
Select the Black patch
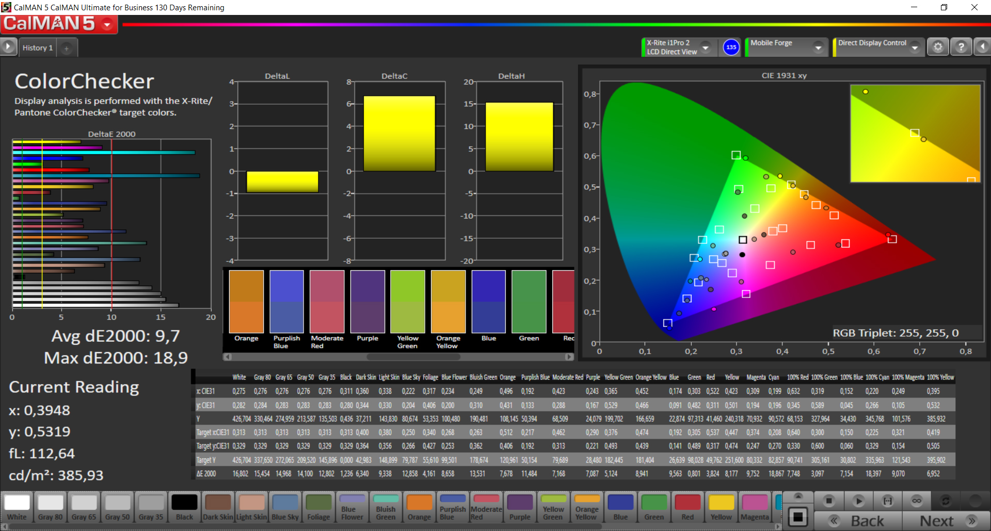tap(184, 507)
